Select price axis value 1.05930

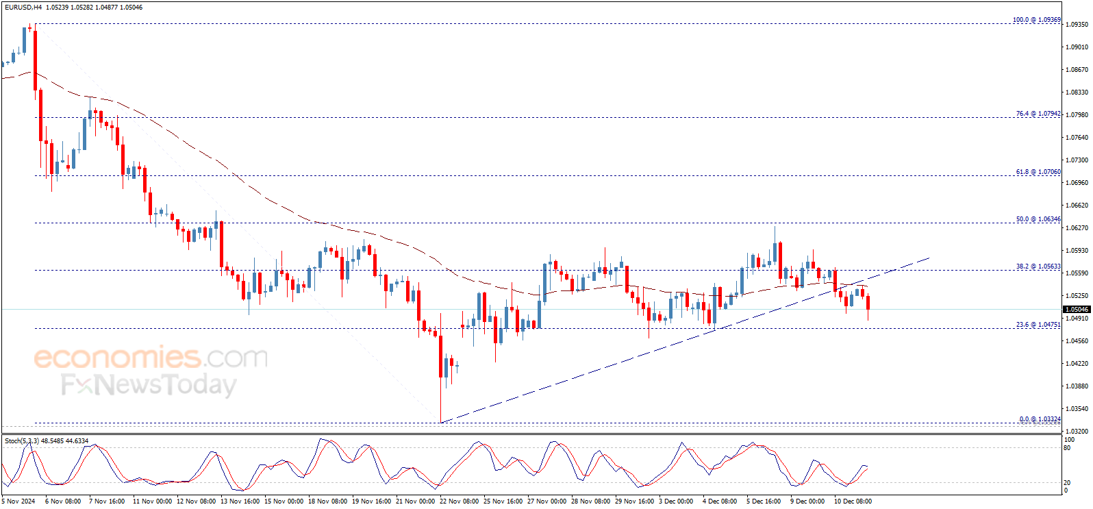[1077, 251]
